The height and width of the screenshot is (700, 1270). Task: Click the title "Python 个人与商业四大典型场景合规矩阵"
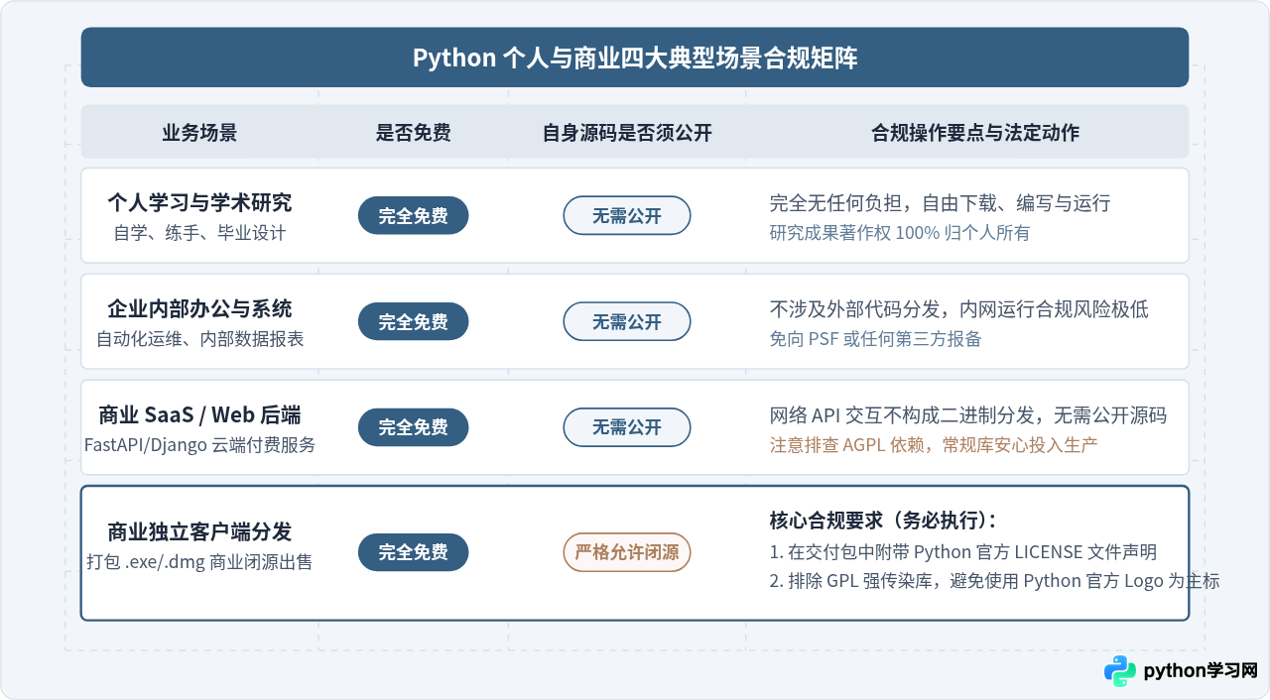pos(635,58)
